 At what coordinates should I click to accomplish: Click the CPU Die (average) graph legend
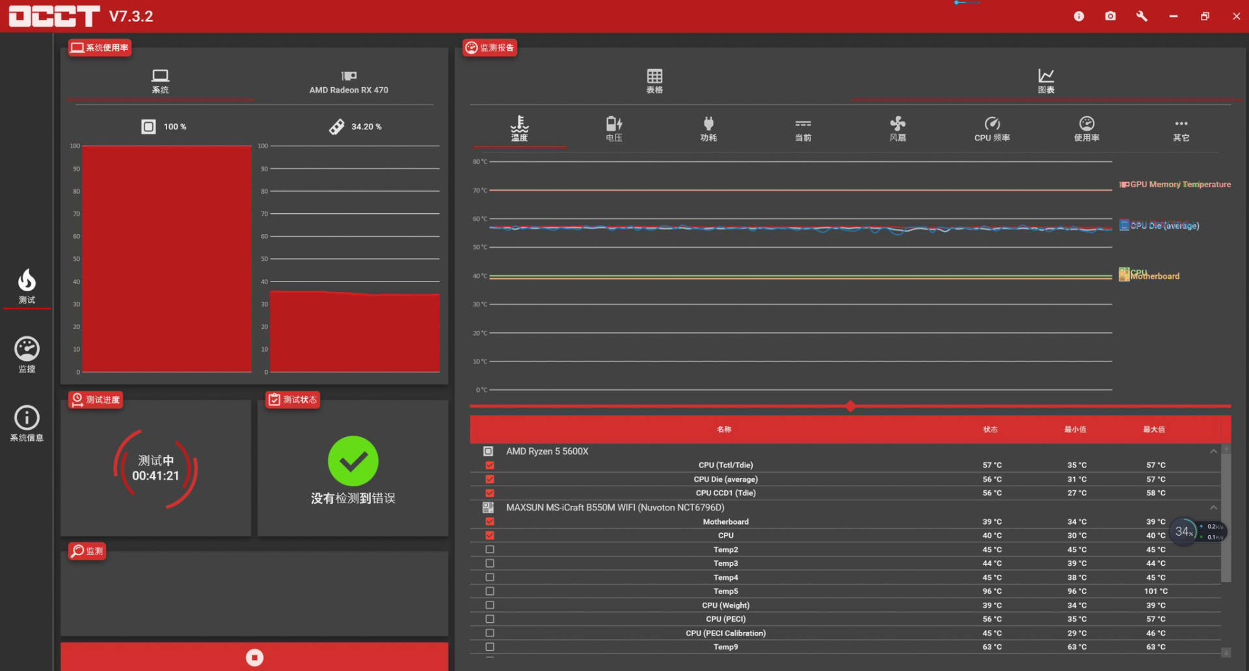click(1159, 226)
